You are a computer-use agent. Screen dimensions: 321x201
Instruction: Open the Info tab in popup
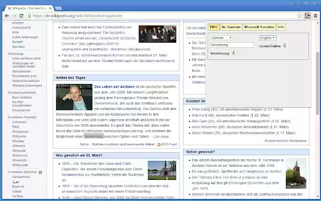pos(281,27)
